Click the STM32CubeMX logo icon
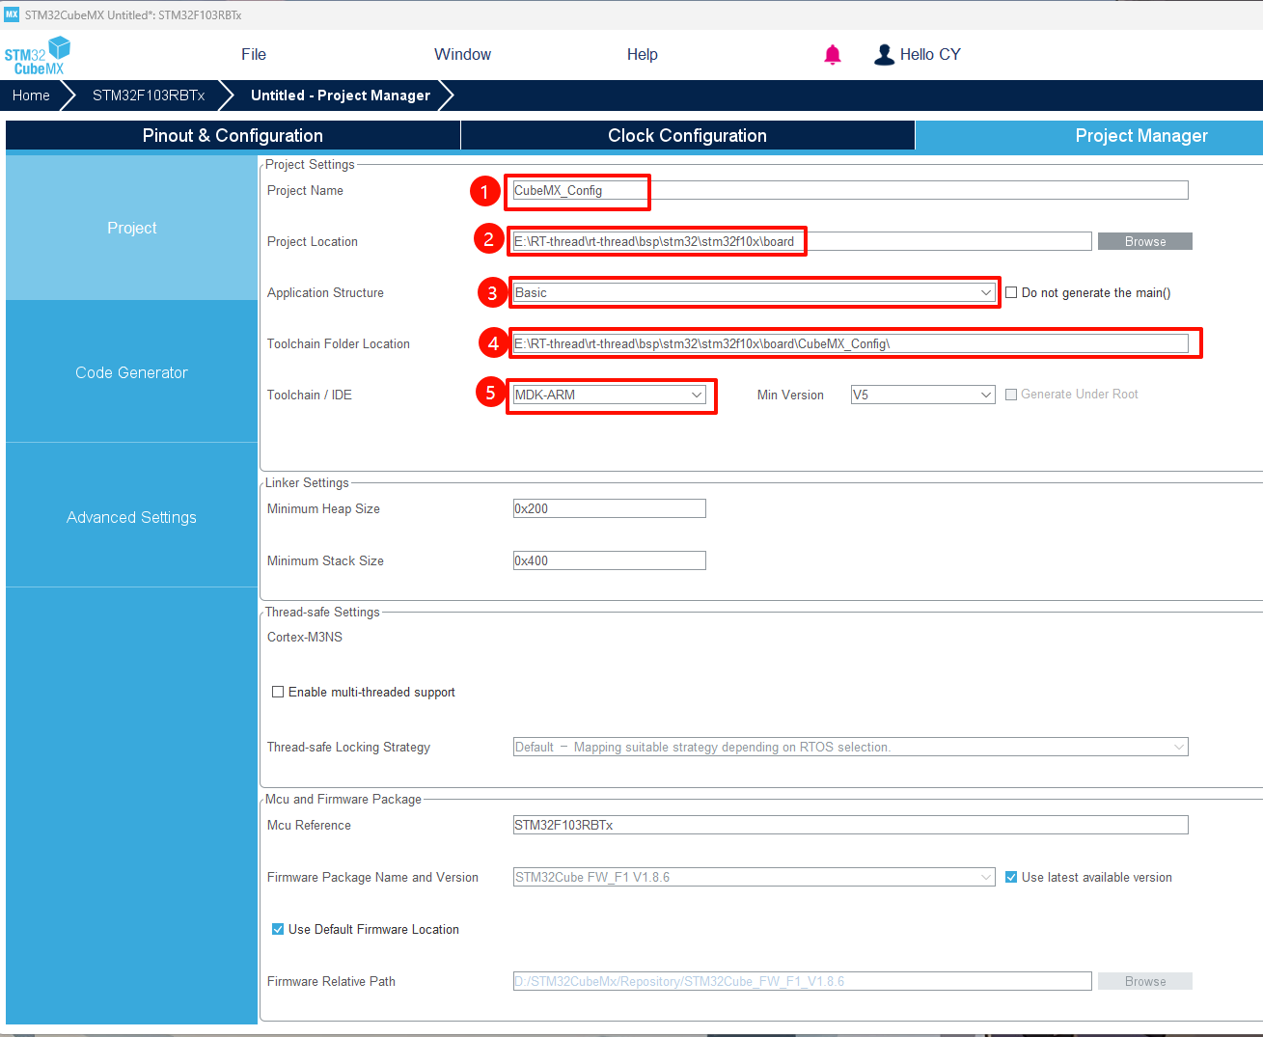The image size is (1263, 1037). click(38, 55)
